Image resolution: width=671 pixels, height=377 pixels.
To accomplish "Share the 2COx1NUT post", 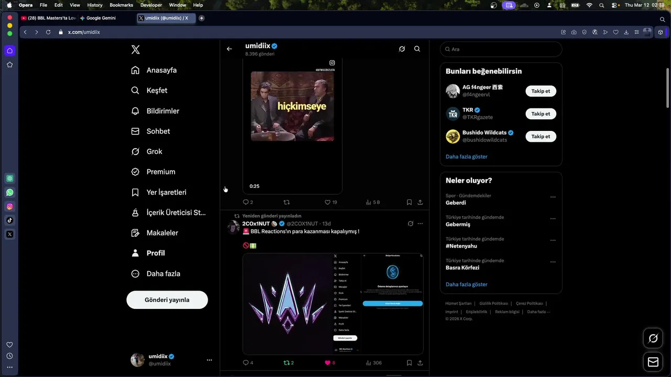I will [420, 362].
